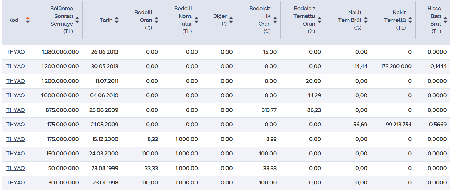
Task: Click the Bedelsiz IK Oran value 15,00
Action: point(270,52)
